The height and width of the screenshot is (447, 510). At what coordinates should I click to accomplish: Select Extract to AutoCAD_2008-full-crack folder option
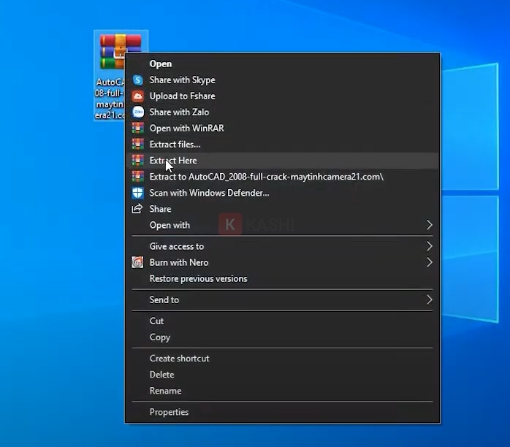pos(282,177)
